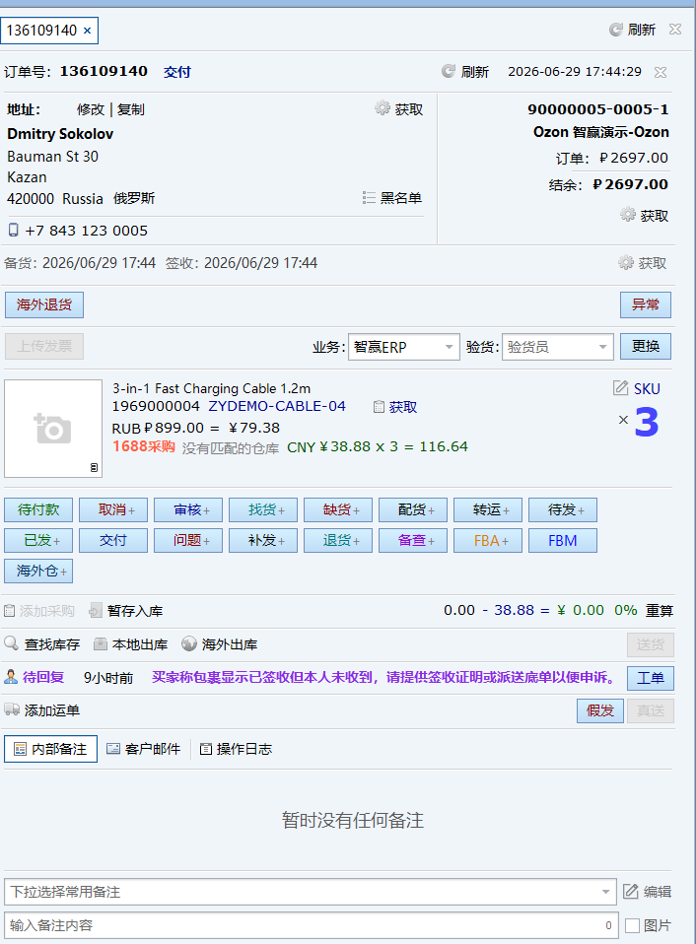Image resolution: width=696 pixels, height=944 pixels.
Task: Expand the 下拉选择常用备注 dropdown
Action: (311, 892)
